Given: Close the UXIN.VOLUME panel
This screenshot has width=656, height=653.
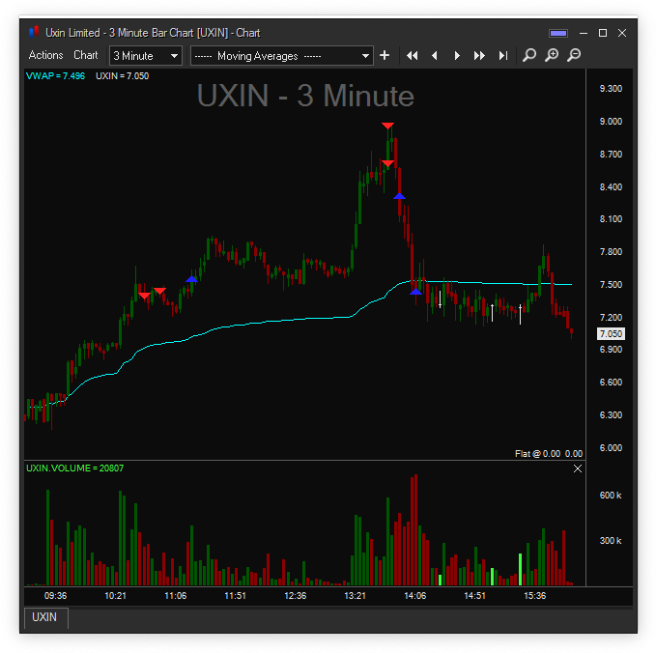Looking at the screenshot, I should click(578, 468).
